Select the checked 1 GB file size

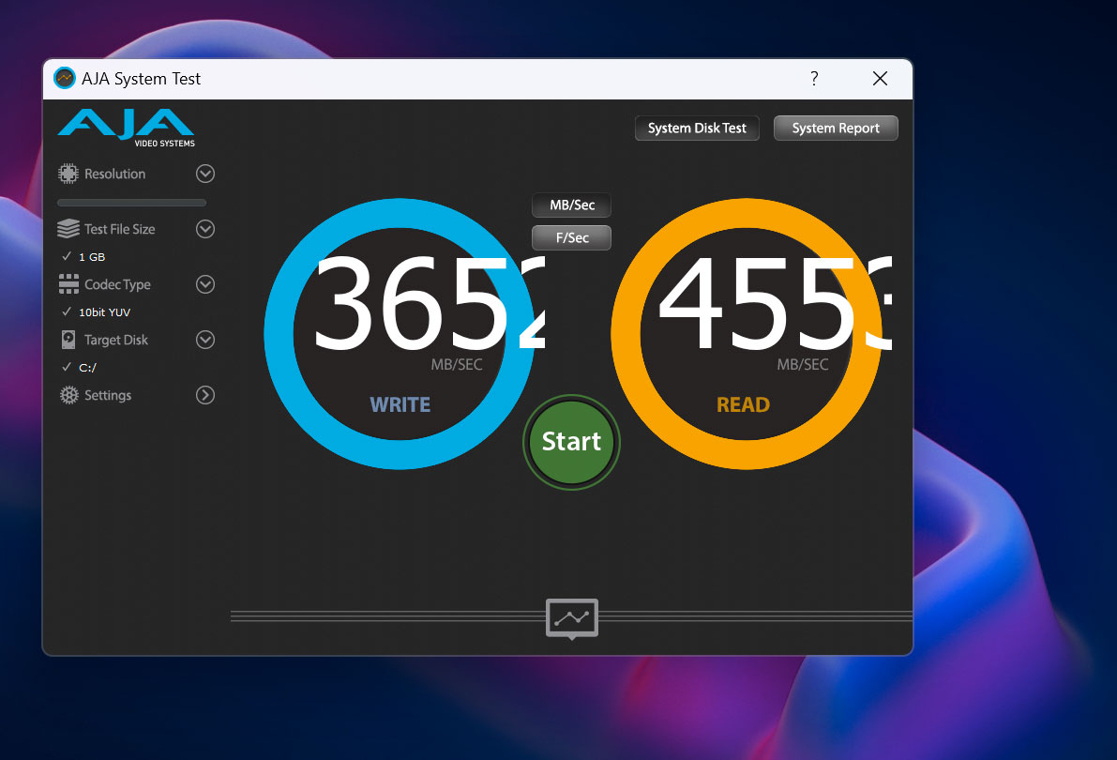point(84,257)
